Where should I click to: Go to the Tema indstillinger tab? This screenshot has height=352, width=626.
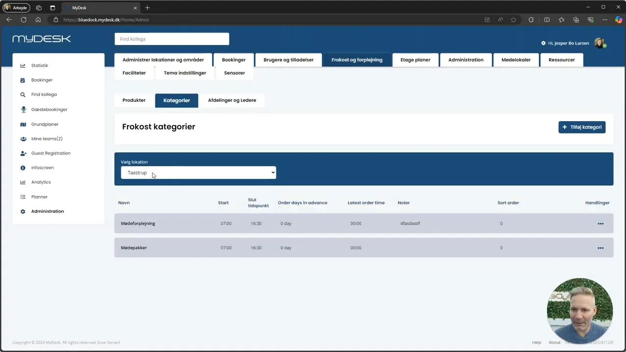coord(185,73)
